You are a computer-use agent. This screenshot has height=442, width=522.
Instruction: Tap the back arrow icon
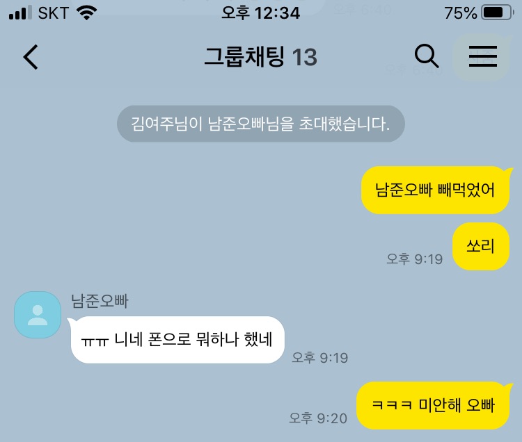click(x=31, y=57)
